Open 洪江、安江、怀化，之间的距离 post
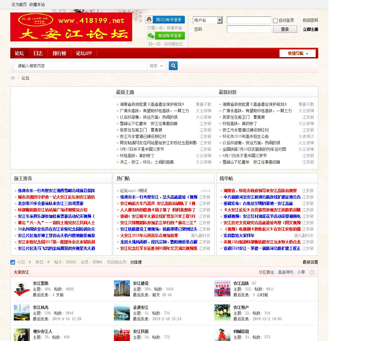The image size is (385, 341). (147, 162)
